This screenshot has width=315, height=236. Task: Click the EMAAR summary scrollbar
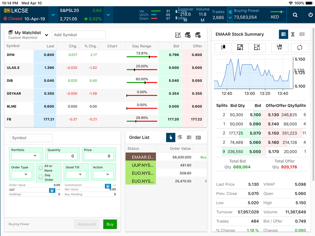coord(313,104)
